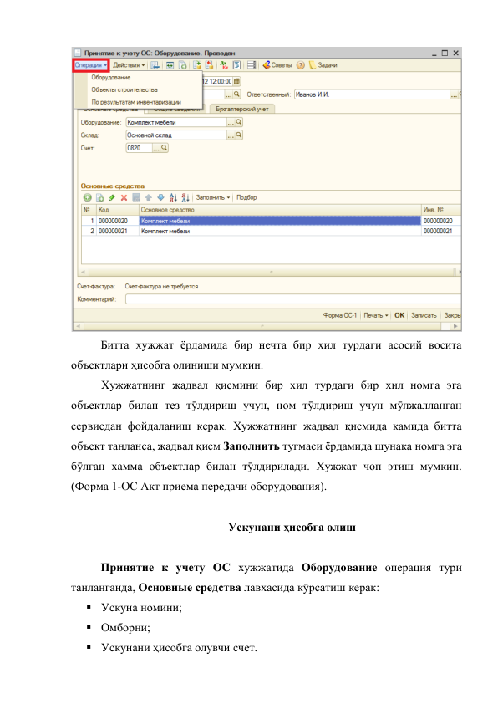Click right arrow of bottom form scrollbar

(x=456, y=326)
